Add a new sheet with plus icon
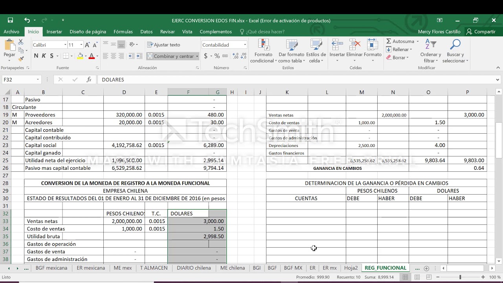Image resolution: width=503 pixels, height=283 pixels. [x=426, y=268]
